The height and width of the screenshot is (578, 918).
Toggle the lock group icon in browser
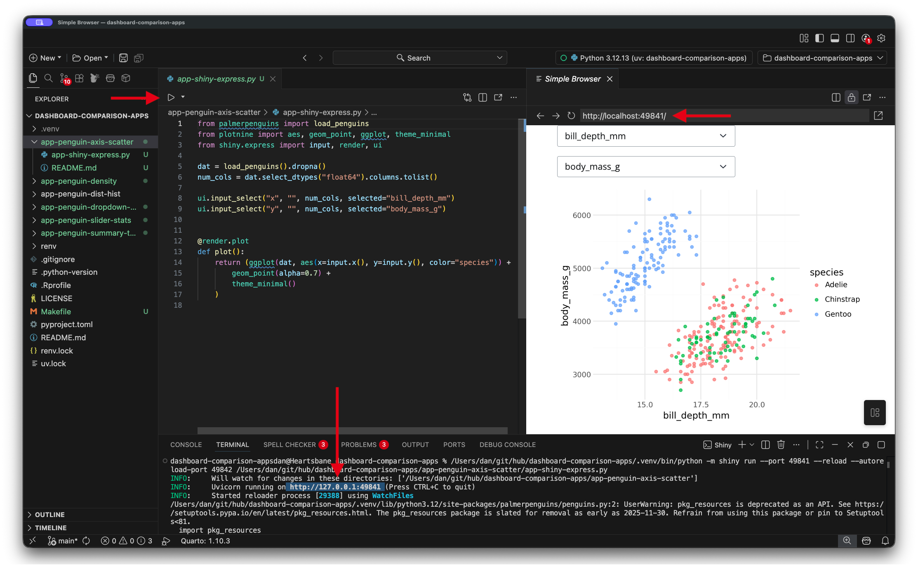click(x=851, y=97)
